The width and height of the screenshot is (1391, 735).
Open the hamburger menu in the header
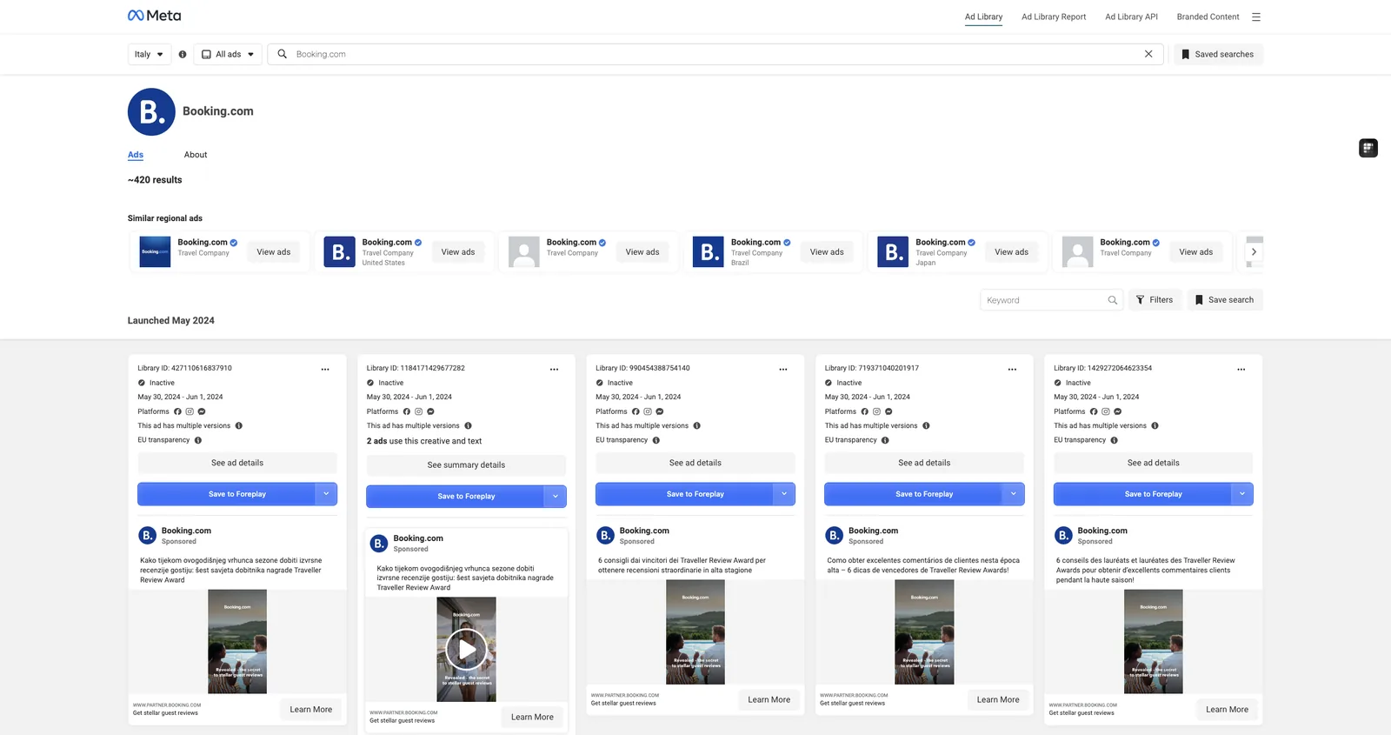pos(1256,17)
